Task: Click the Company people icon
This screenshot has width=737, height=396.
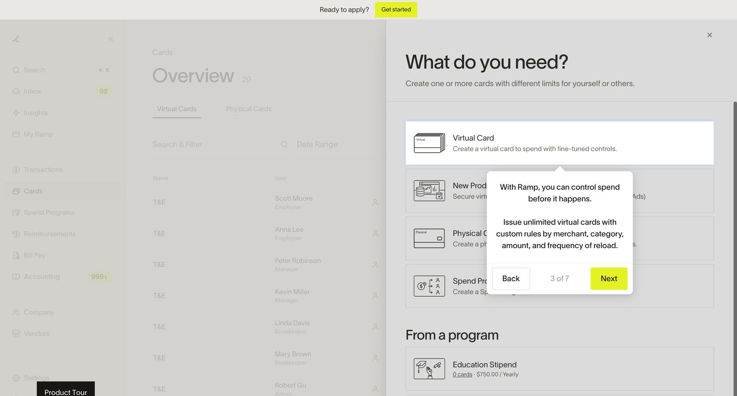Action: click(x=16, y=312)
